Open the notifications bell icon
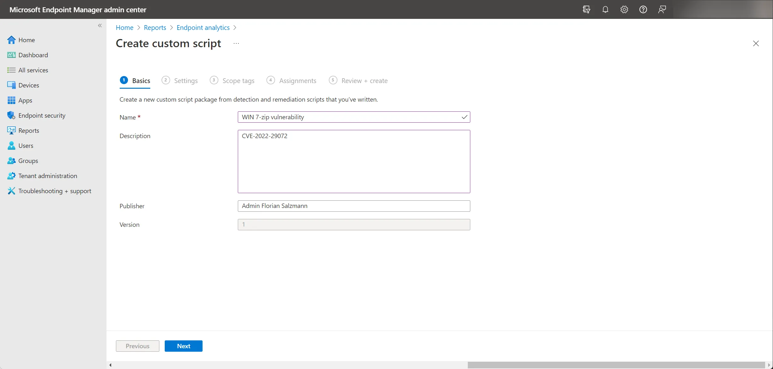773x369 pixels. (x=605, y=9)
